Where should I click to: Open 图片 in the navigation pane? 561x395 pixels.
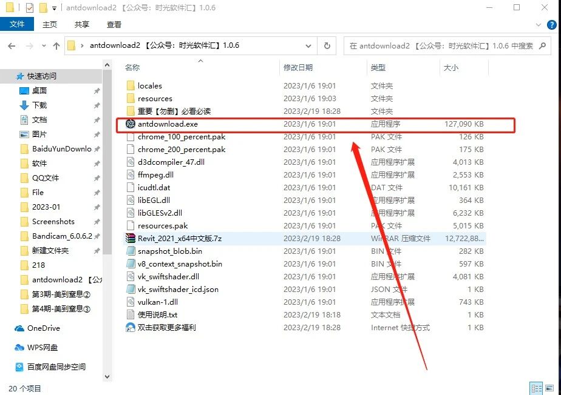(39, 134)
